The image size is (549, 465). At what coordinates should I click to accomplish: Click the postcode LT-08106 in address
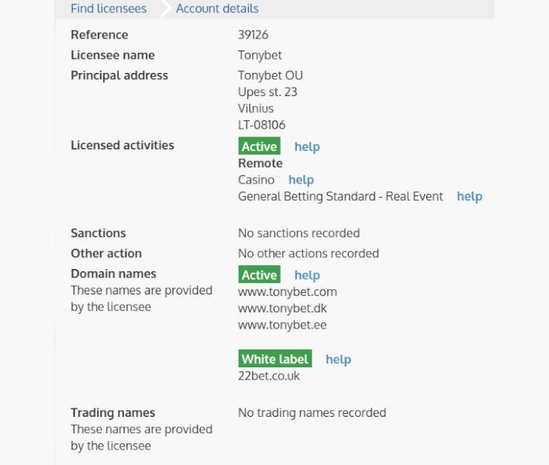262,125
